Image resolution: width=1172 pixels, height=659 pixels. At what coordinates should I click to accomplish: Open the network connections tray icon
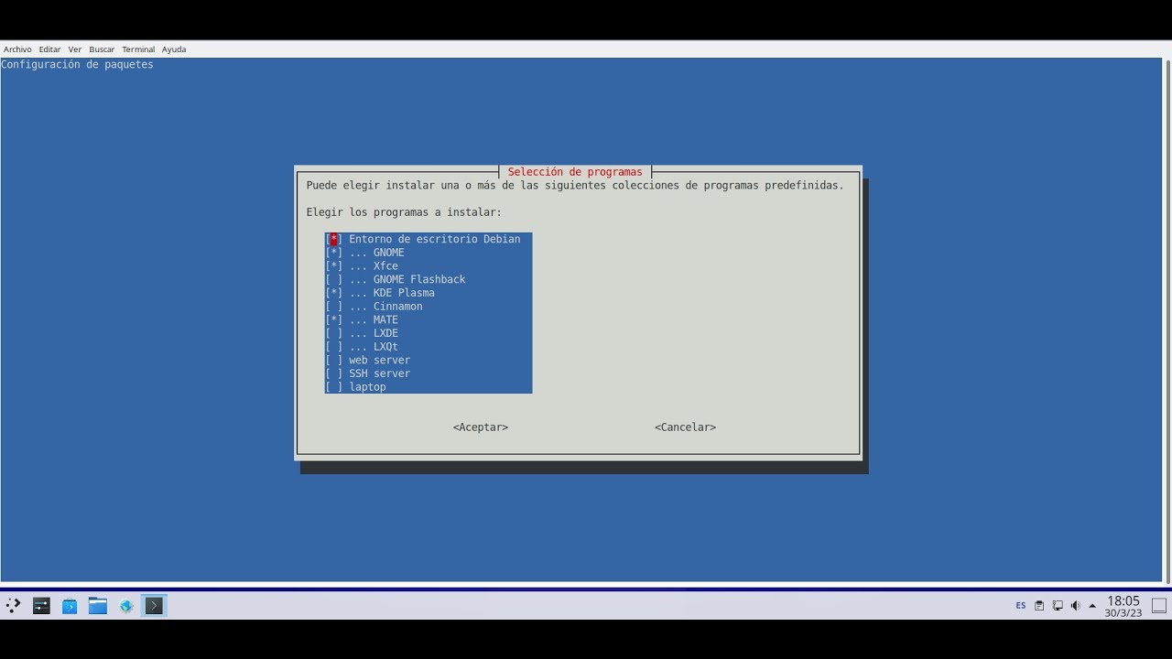pos(1058,606)
